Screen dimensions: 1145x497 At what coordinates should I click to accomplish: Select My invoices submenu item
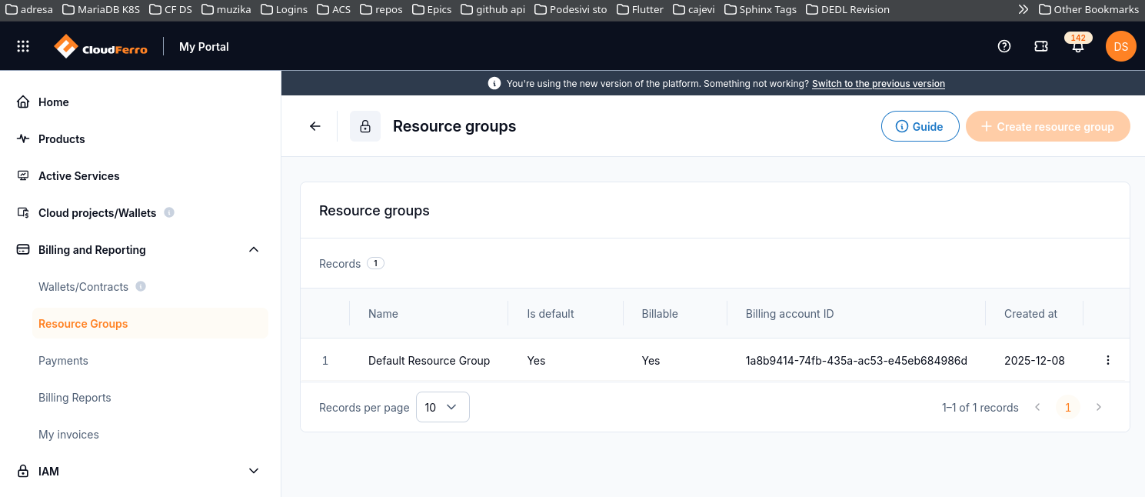[68, 434]
